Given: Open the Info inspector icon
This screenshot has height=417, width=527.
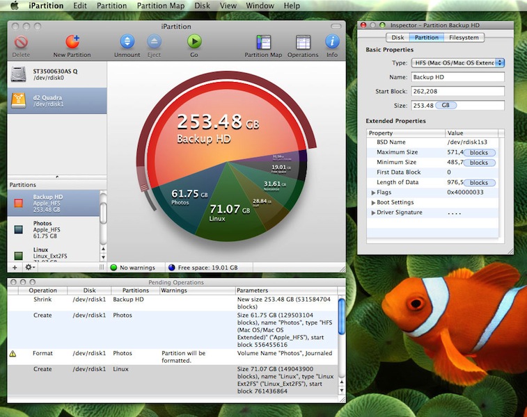Looking at the screenshot, I should tap(332, 42).
